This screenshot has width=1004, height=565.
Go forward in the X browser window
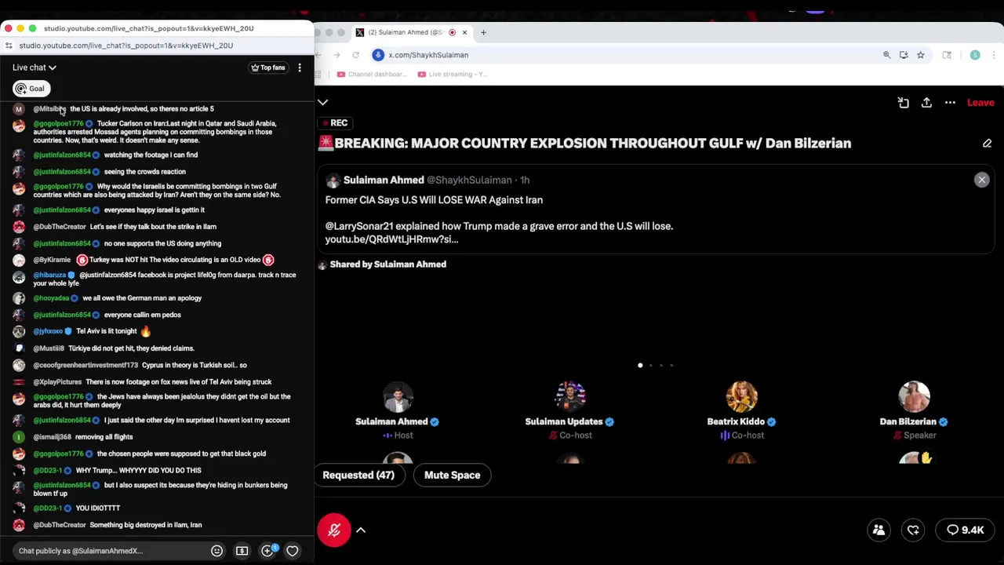coord(336,55)
